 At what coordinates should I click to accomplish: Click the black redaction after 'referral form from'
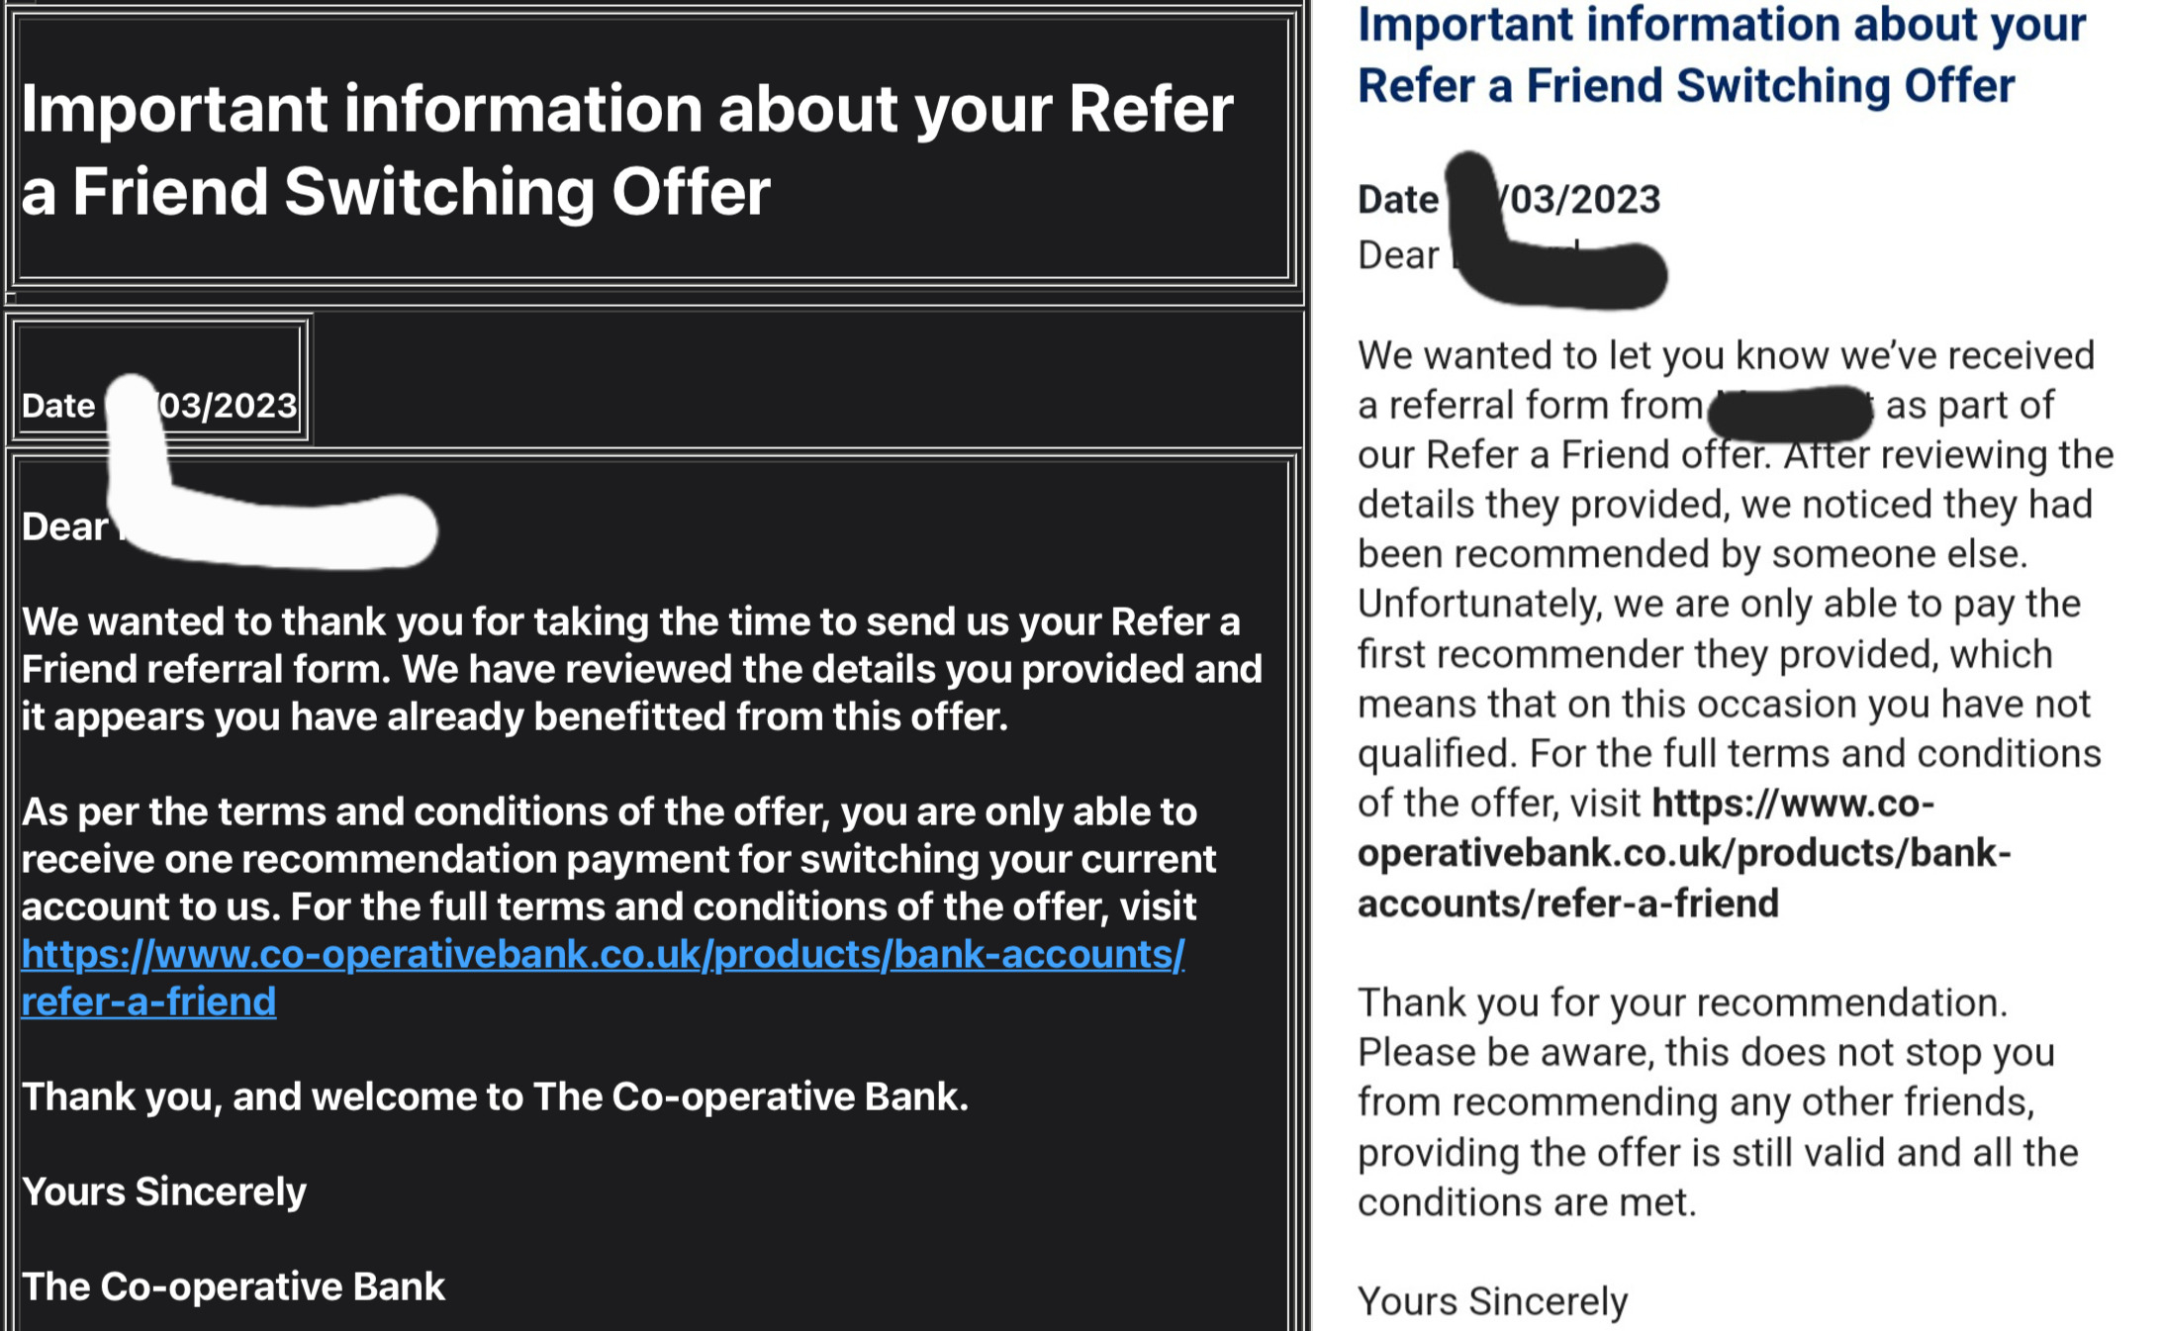[x=1791, y=412]
